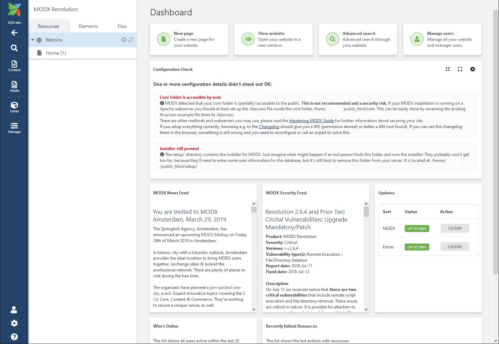Click the New page document icon
This screenshot has height=344, width=499.
[164, 39]
